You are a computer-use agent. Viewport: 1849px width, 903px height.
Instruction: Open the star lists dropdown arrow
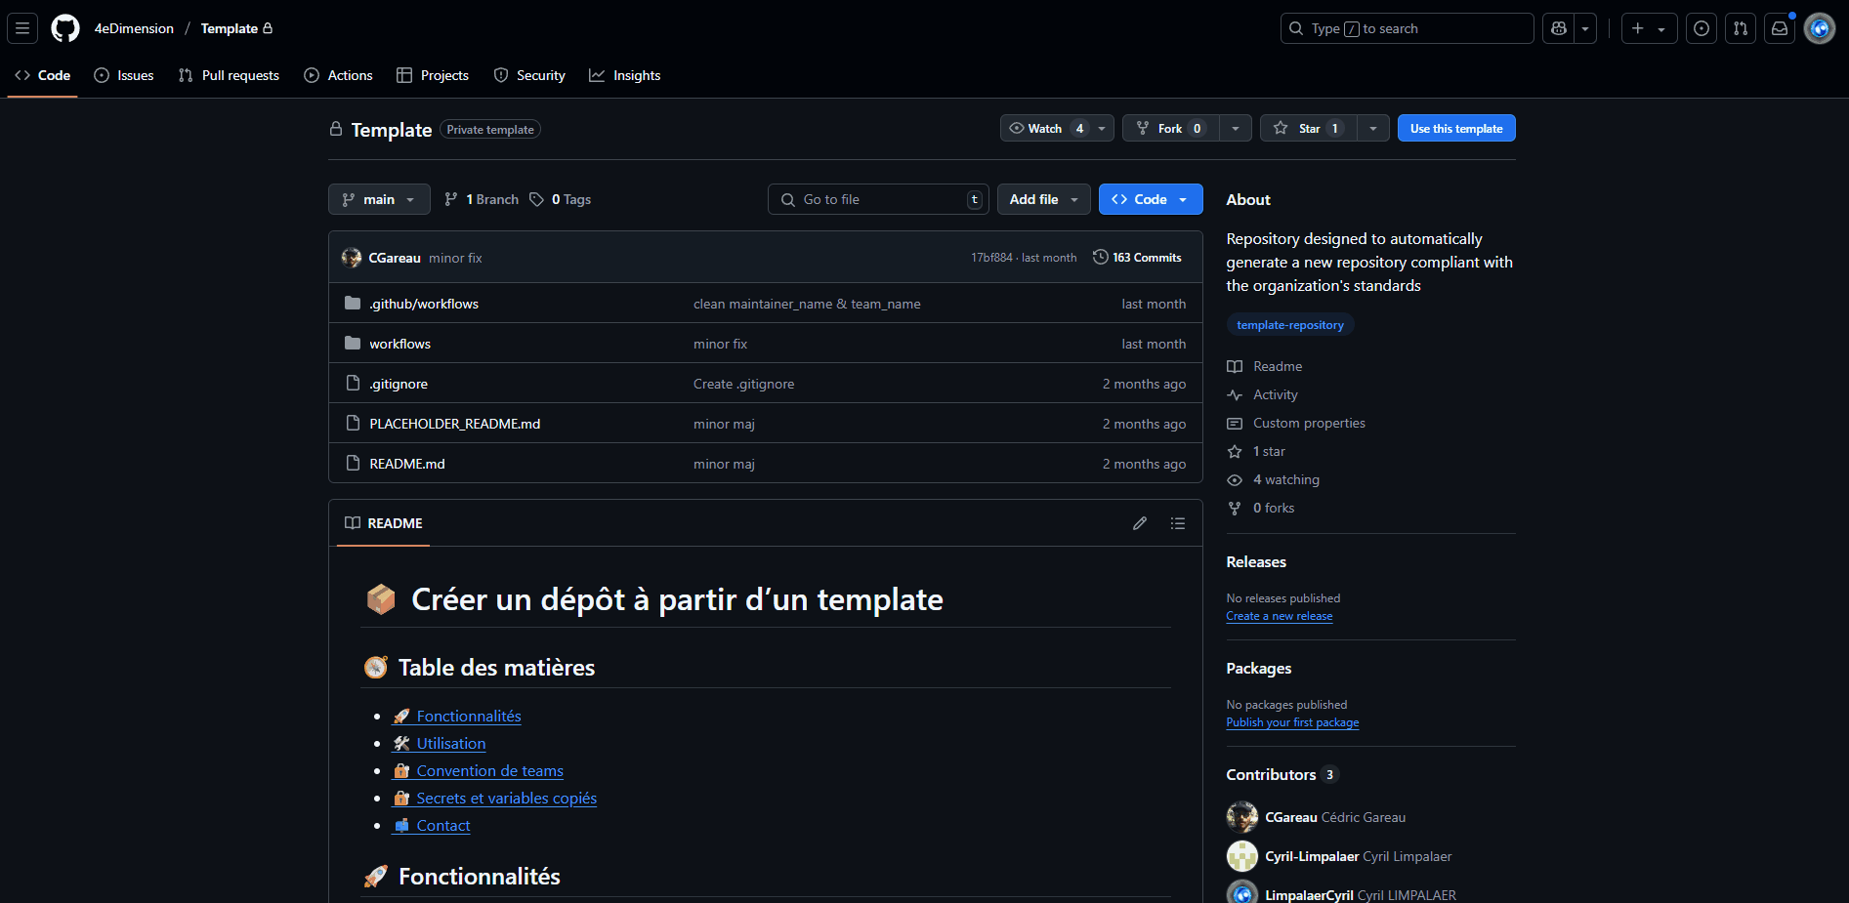[x=1373, y=129]
